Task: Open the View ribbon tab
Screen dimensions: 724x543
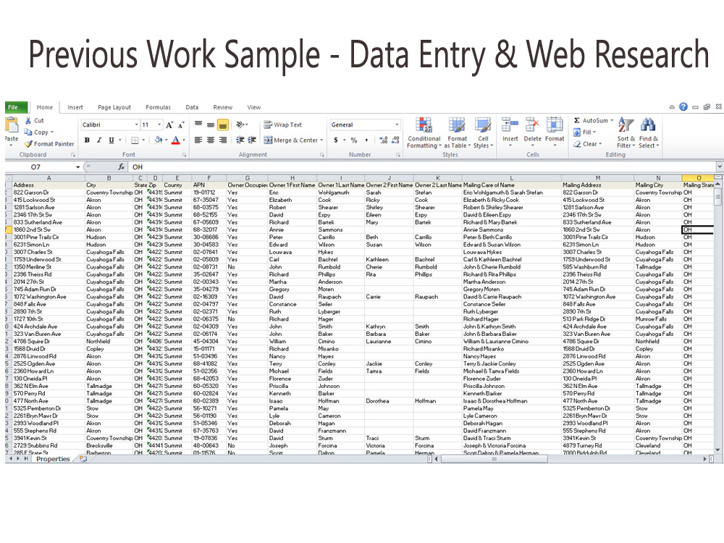Action: tap(253, 107)
